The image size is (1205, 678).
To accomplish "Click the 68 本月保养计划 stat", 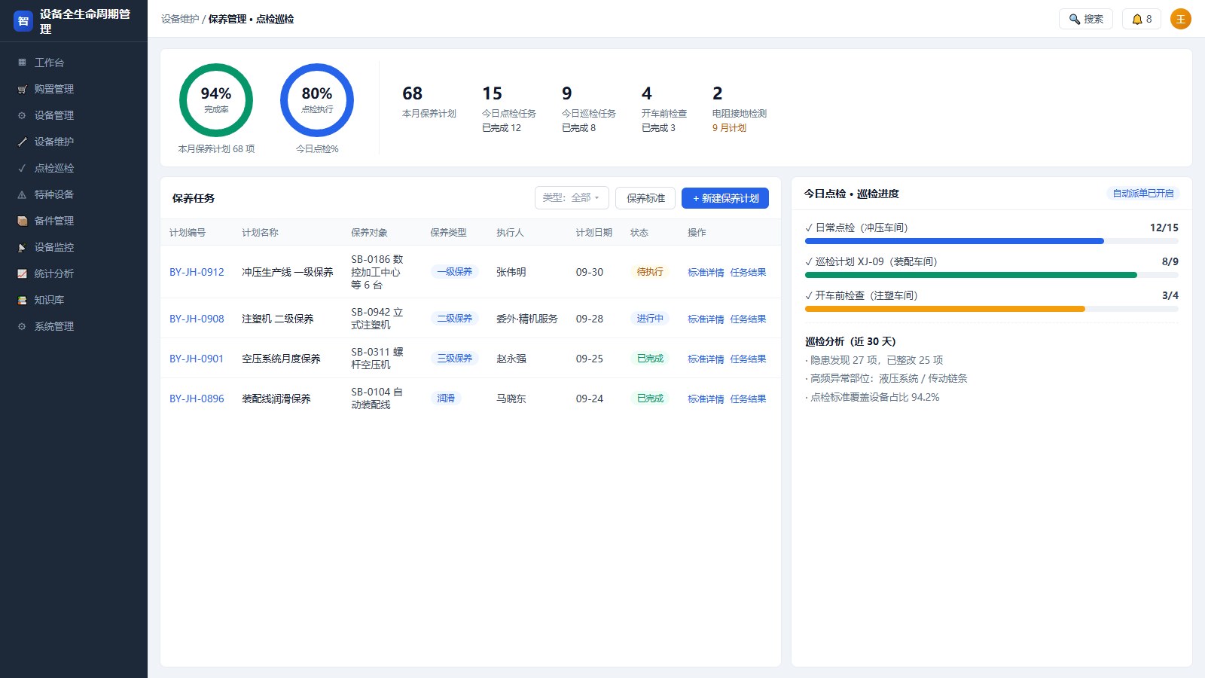I will coord(429,102).
